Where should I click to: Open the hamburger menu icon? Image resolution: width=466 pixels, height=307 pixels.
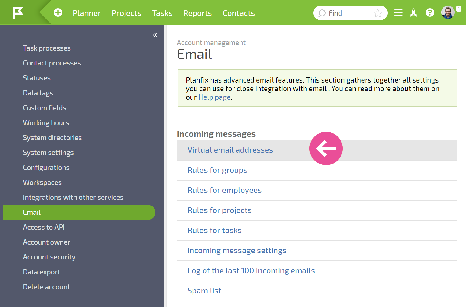398,13
